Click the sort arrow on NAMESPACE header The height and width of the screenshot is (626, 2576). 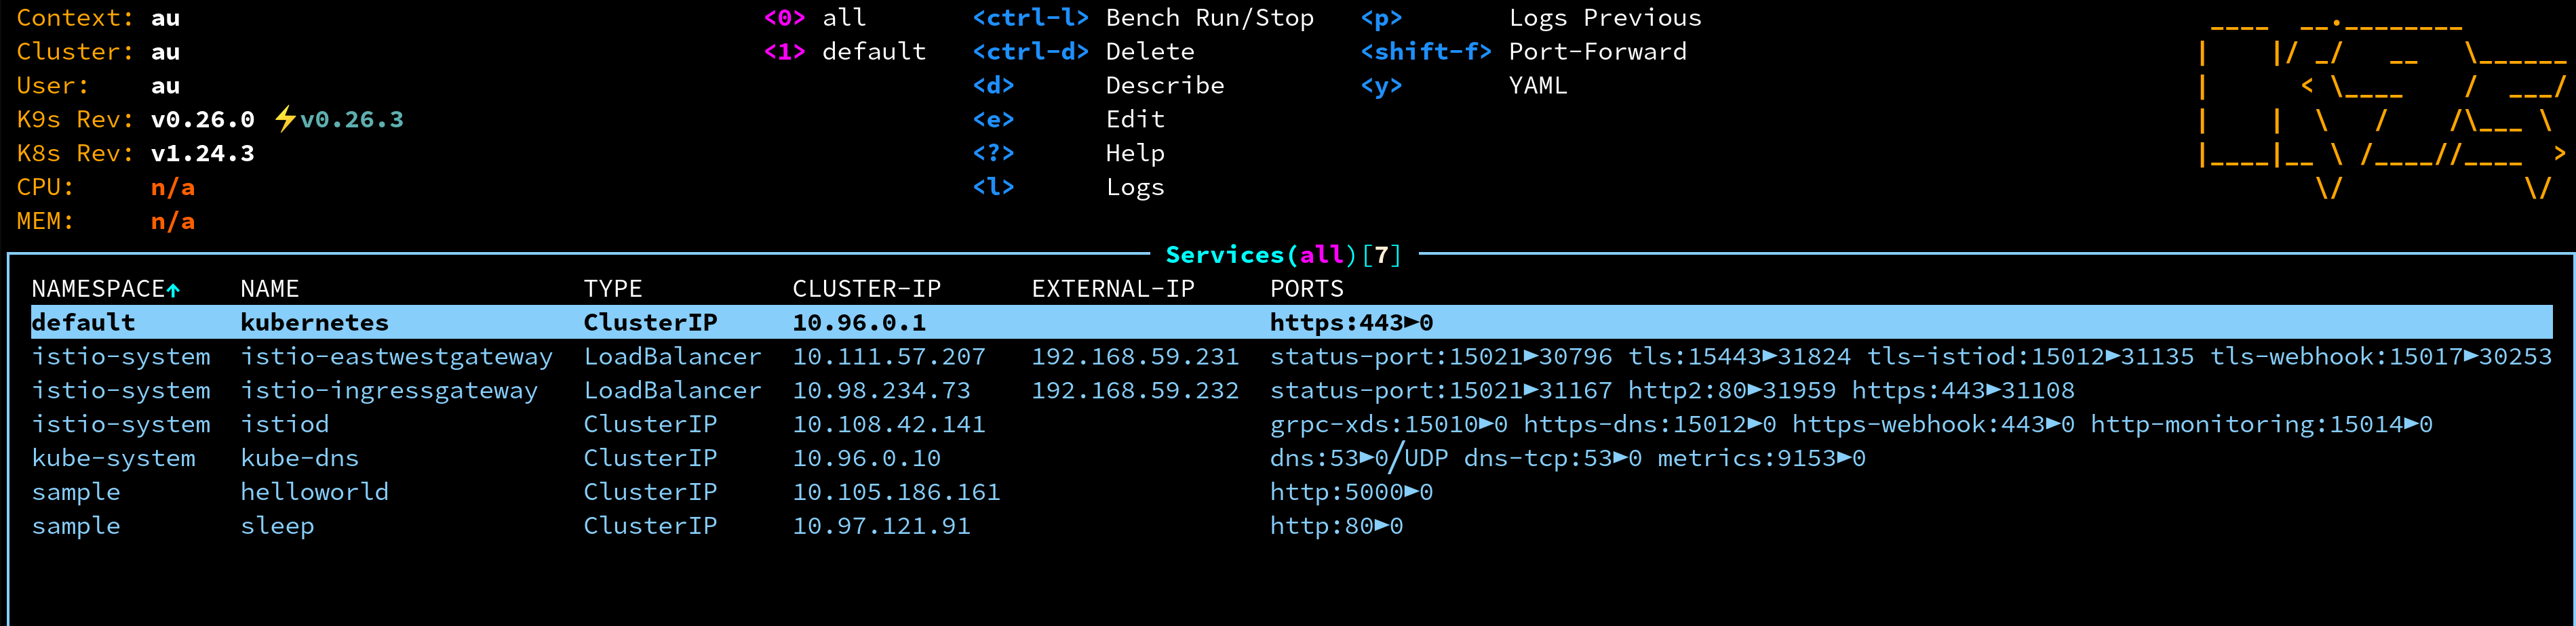click(x=174, y=287)
